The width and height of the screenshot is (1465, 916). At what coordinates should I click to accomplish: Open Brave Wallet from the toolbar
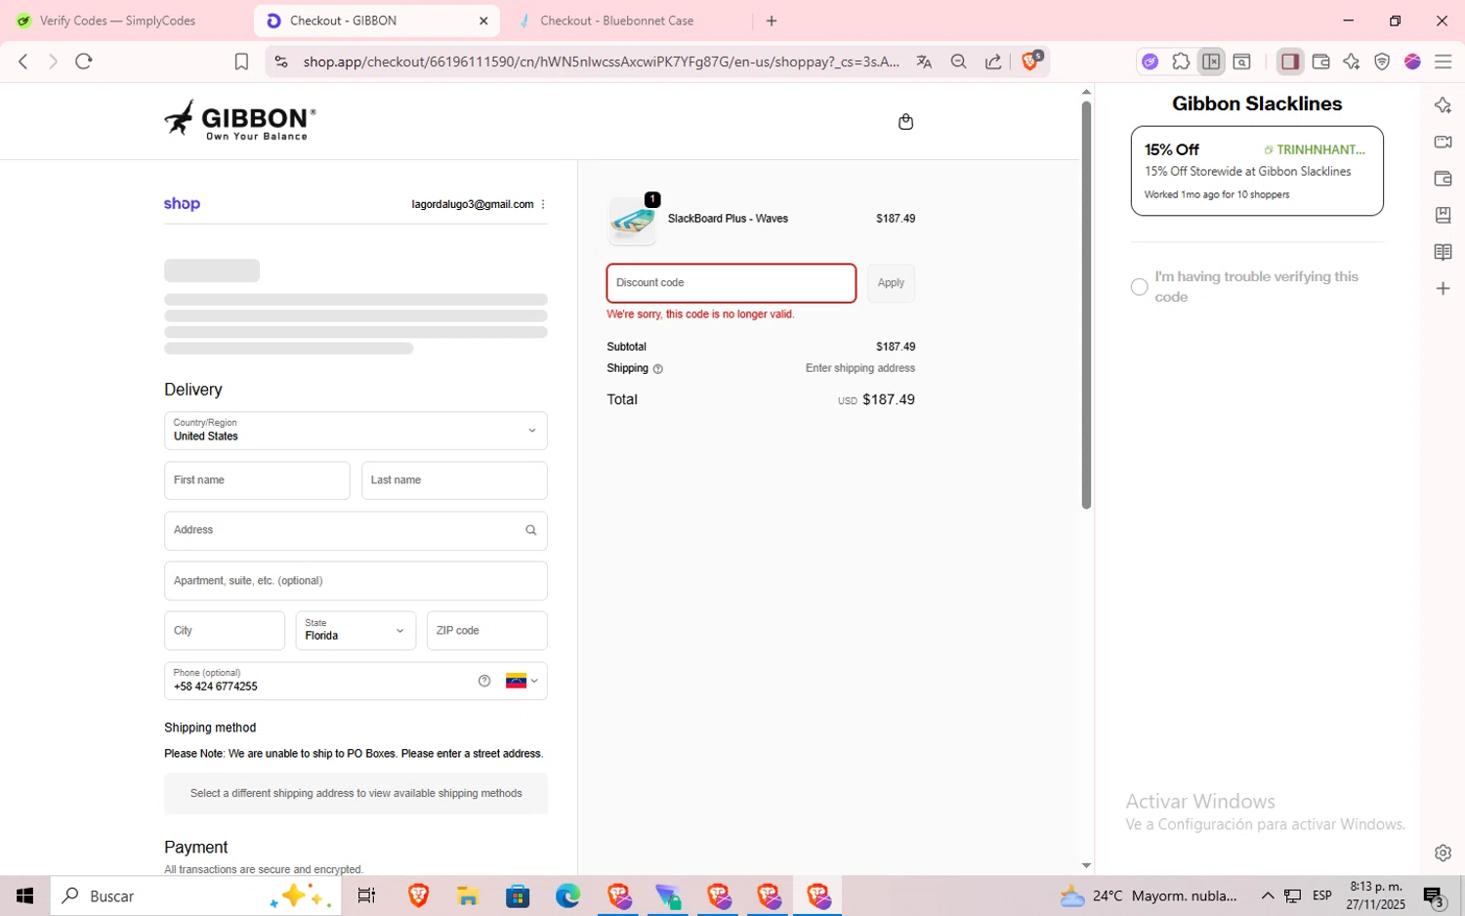tap(1321, 62)
